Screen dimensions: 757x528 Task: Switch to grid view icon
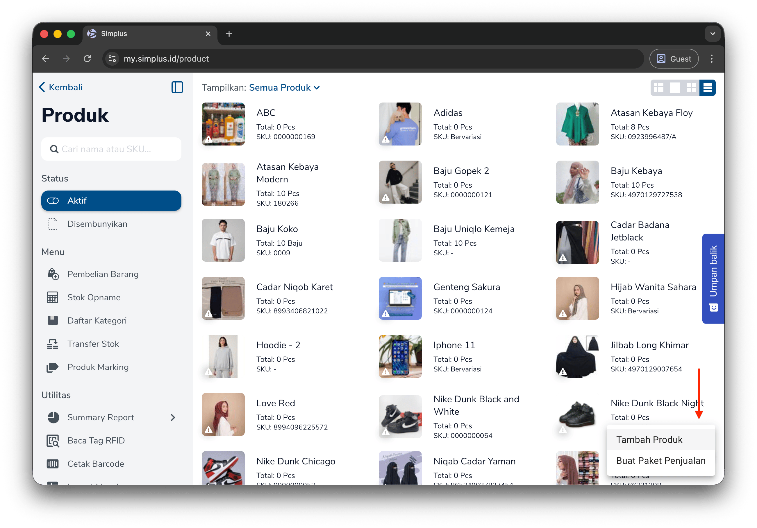pyautogui.click(x=691, y=88)
